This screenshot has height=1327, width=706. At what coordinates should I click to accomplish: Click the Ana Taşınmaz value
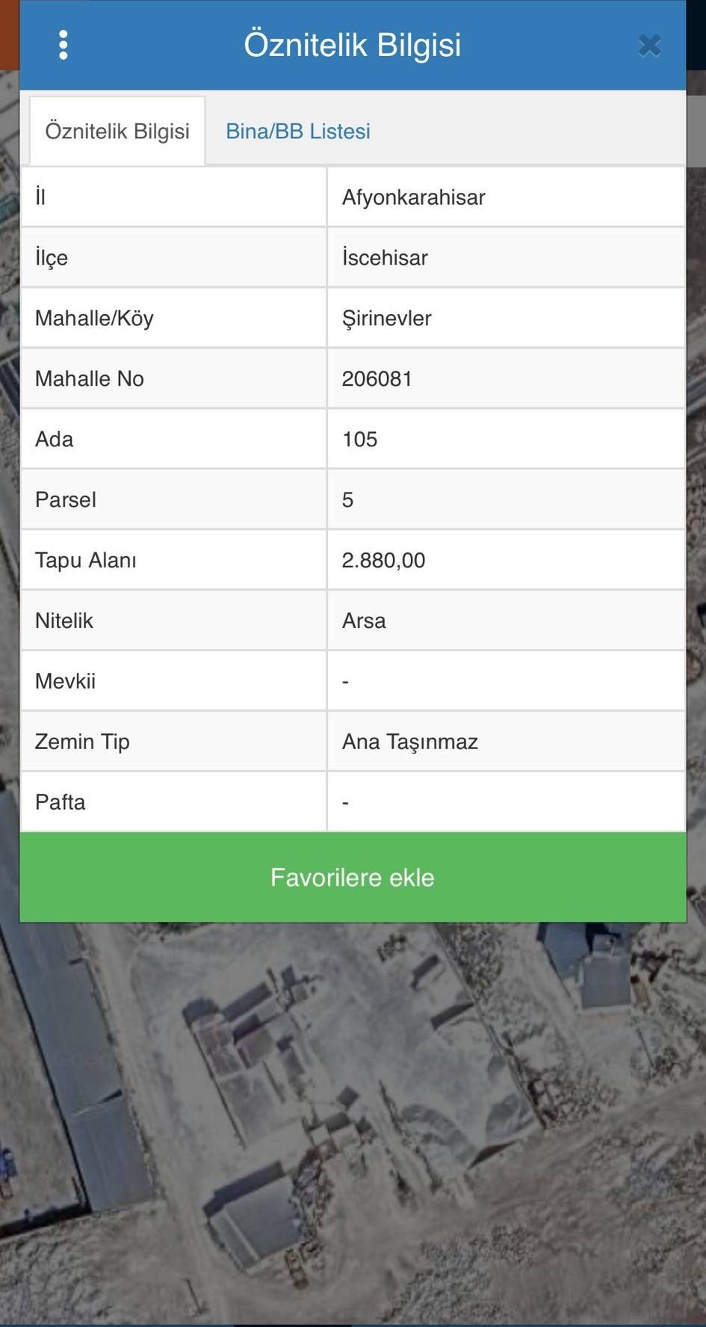[x=409, y=742]
